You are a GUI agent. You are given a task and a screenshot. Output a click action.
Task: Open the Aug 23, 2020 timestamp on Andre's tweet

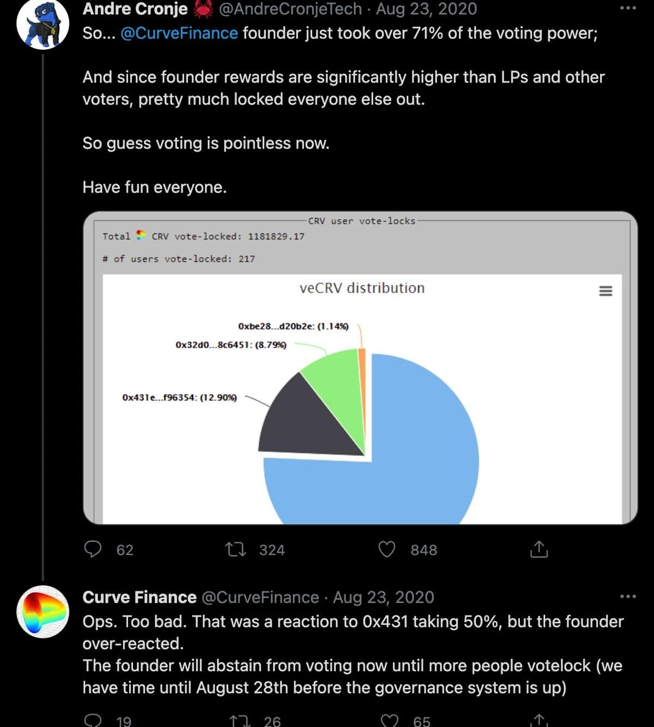426,9
